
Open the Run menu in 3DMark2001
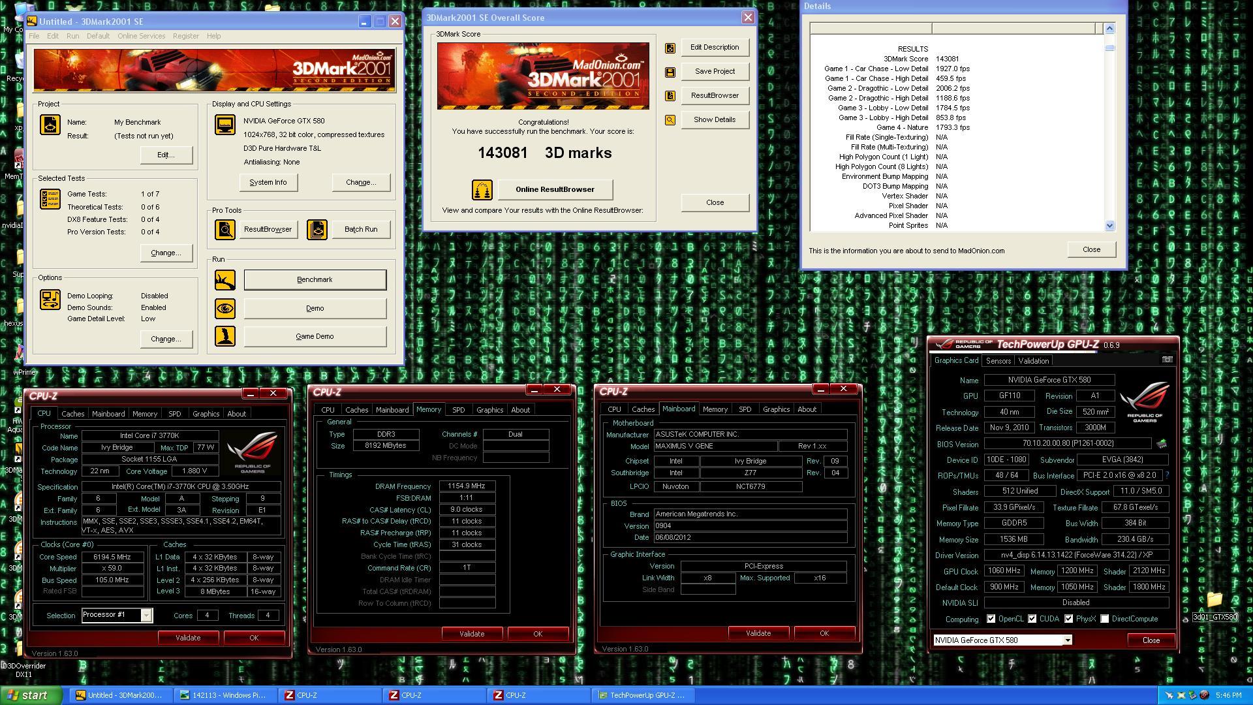[72, 36]
